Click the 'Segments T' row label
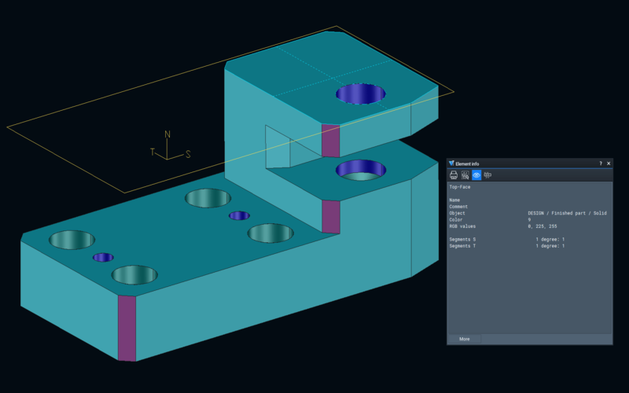Screen dimensions: 629x393 (x=462, y=246)
